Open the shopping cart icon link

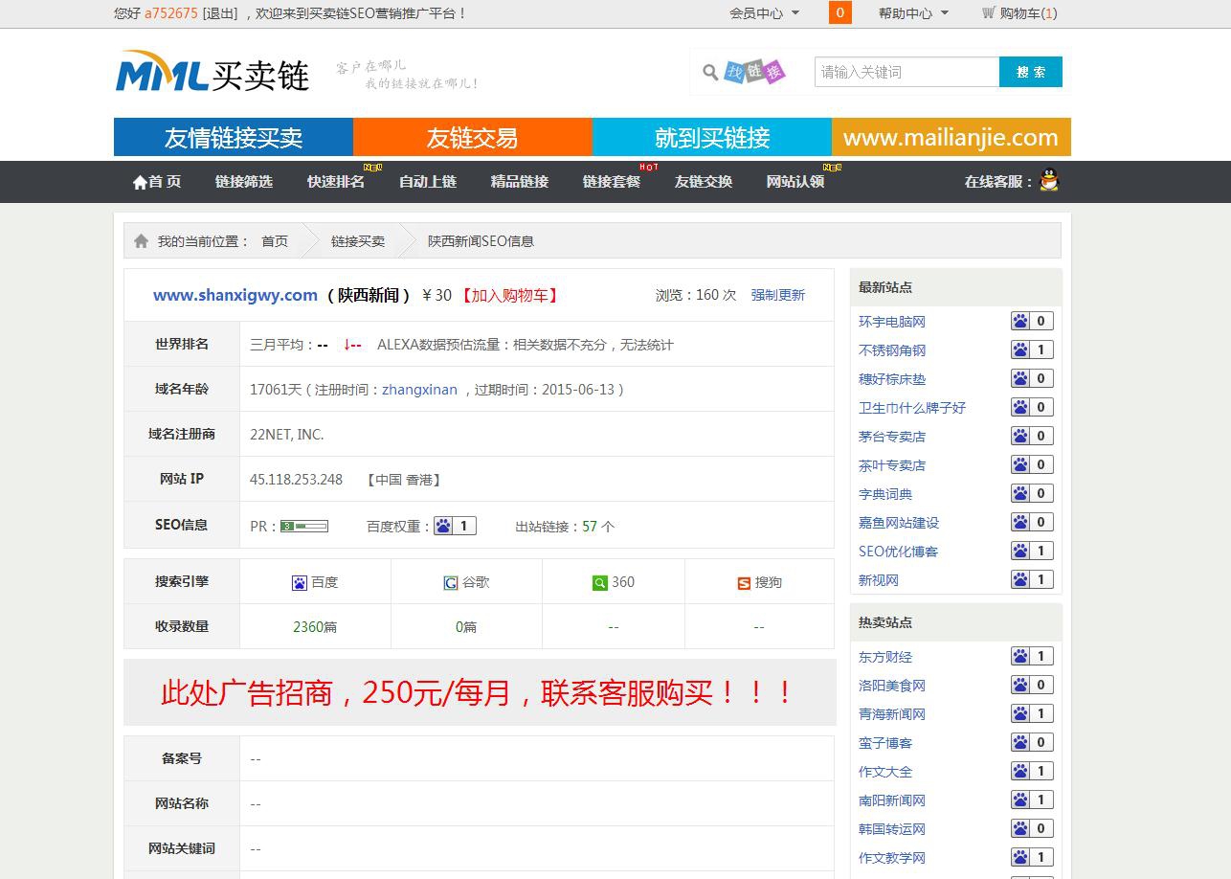(989, 13)
